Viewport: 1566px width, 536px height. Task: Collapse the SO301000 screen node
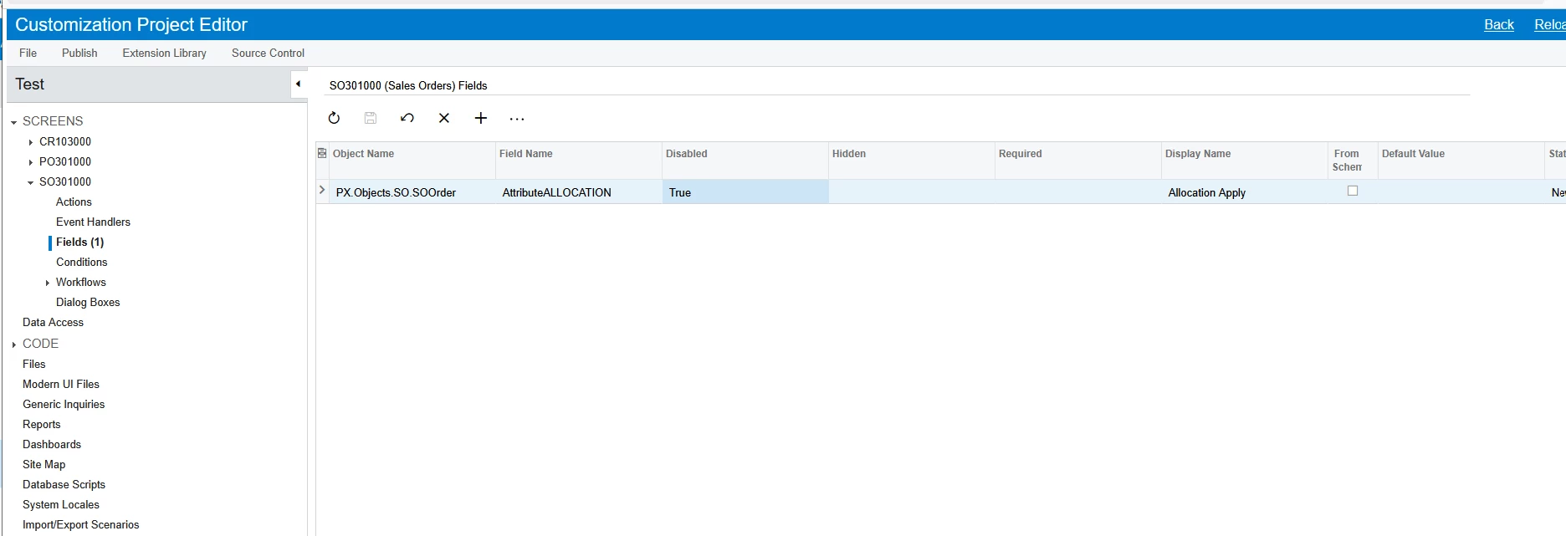(31, 182)
